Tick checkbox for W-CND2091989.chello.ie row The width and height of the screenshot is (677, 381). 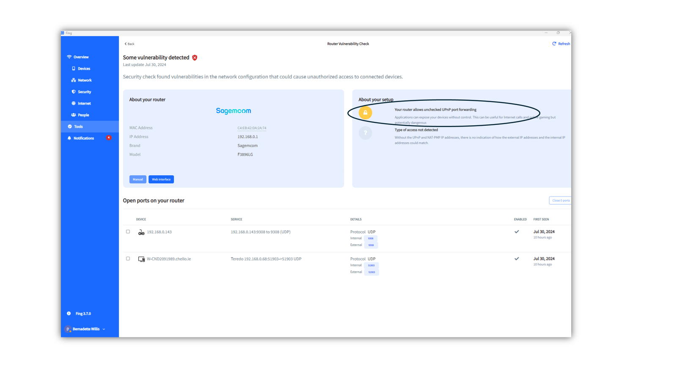[x=128, y=259]
